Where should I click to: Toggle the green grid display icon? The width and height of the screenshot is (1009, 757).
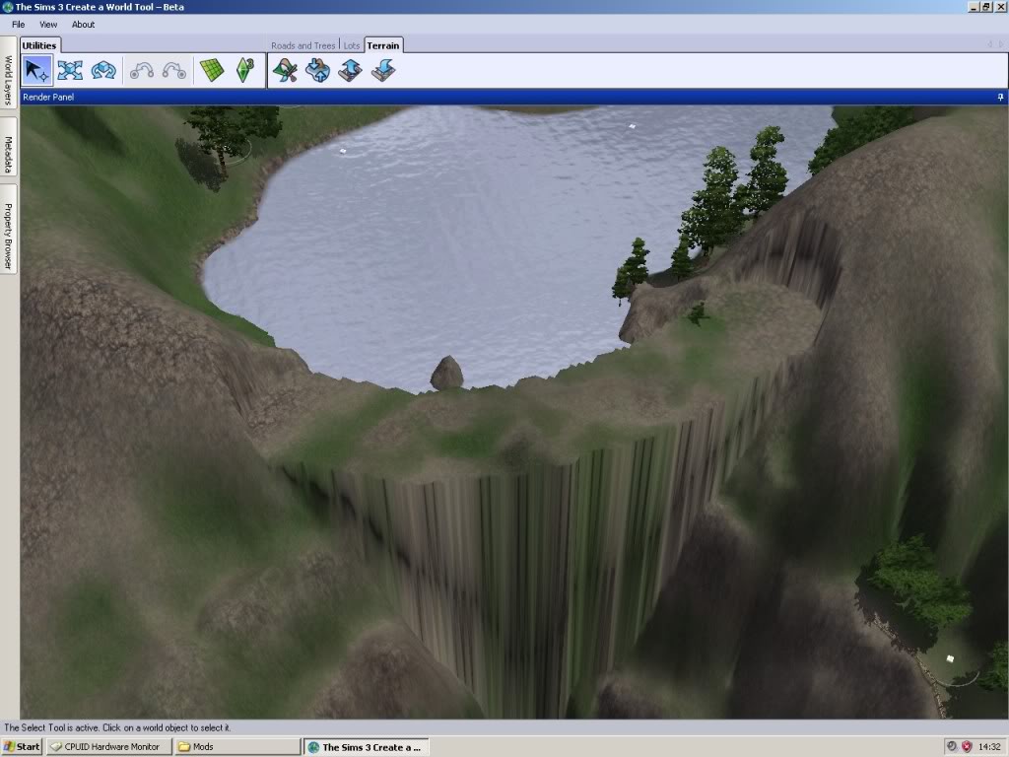pos(212,70)
